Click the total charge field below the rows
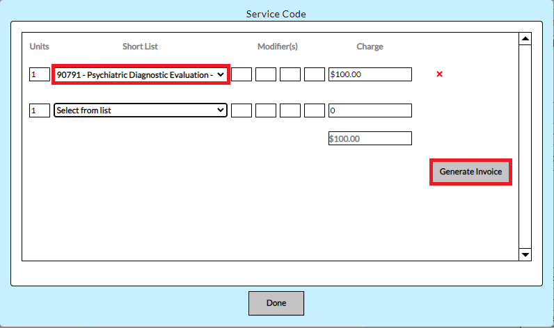The width and height of the screenshot is (554, 328). point(370,139)
